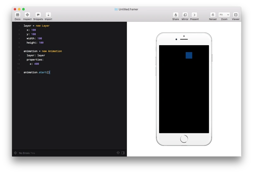Click the 'new Layer' code text
253x173 pixels.
pyautogui.click(x=43, y=26)
